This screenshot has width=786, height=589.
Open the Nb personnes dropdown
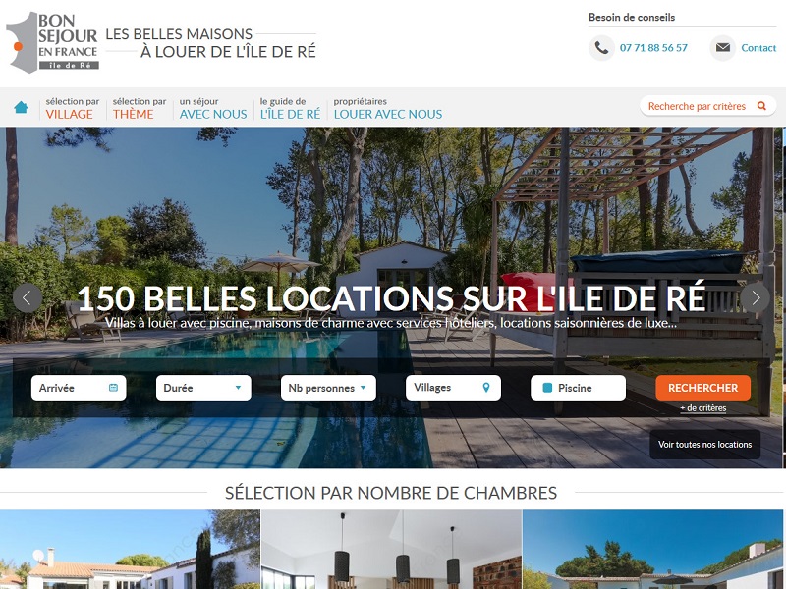328,388
